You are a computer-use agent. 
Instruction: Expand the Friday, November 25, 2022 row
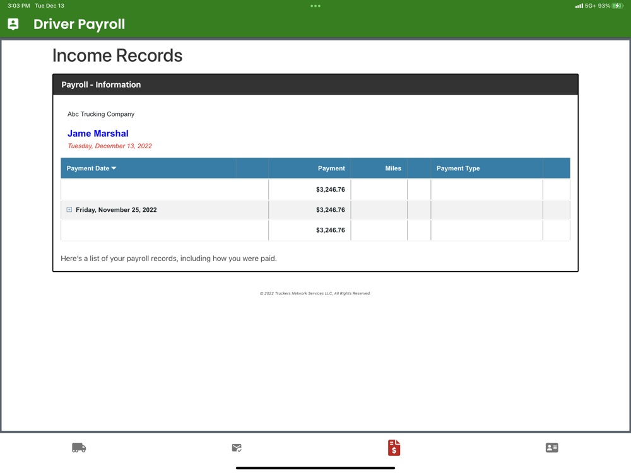coord(69,209)
